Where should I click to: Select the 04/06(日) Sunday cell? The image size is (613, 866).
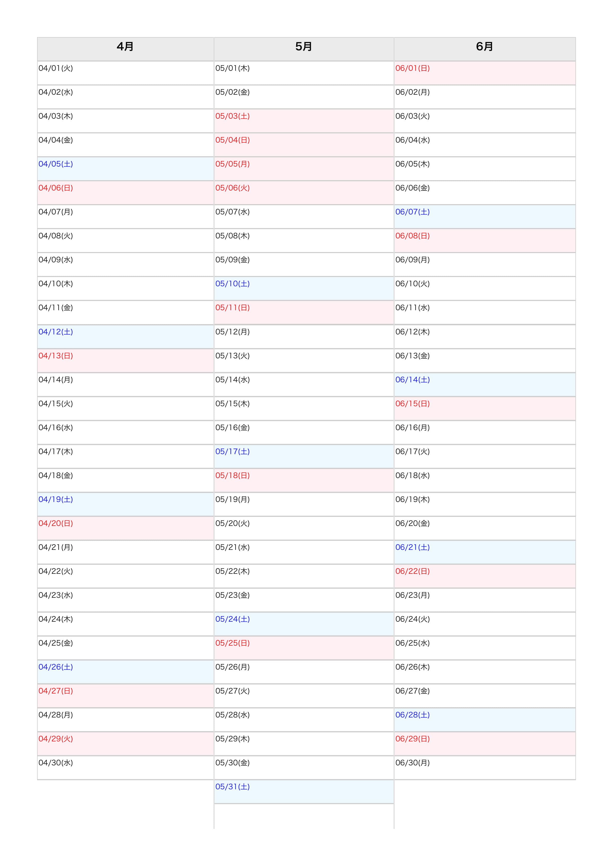(x=125, y=193)
